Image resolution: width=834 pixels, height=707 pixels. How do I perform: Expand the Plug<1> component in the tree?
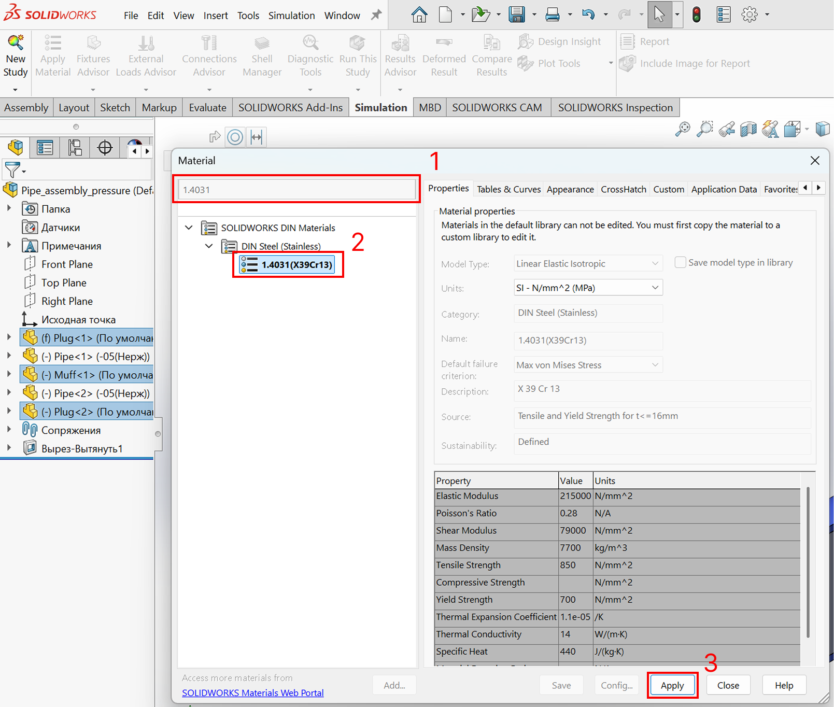[9, 337]
